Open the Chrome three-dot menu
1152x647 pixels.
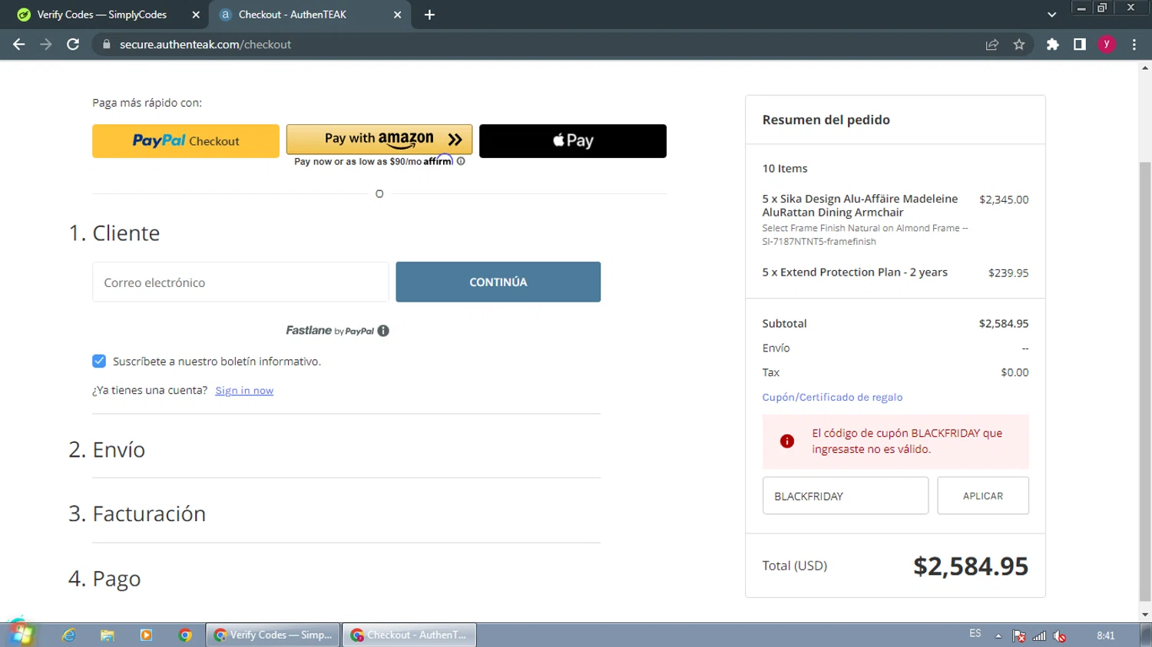coord(1134,45)
